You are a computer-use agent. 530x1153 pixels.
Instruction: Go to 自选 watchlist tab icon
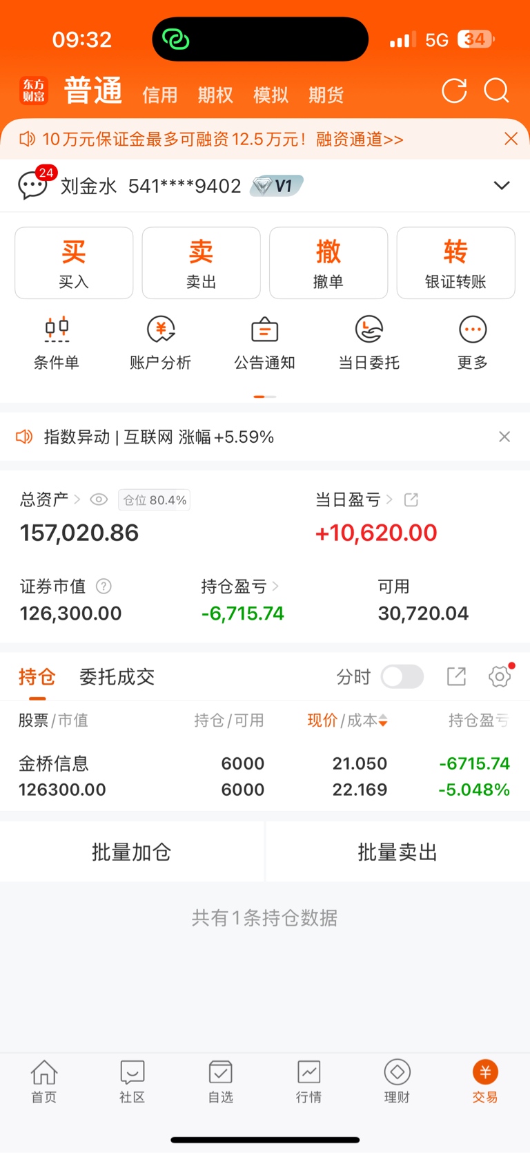[220, 1072]
